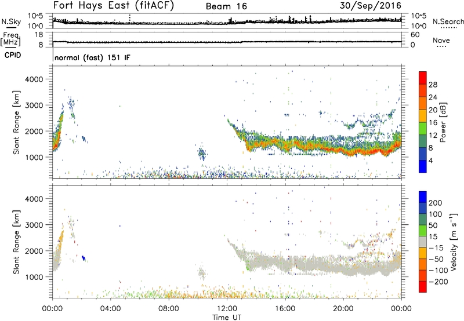Image resolution: width=464 pixels, height=321 pixels.
Task: Click the '1000' tick in velocity panel
Action: coord(34,277)
